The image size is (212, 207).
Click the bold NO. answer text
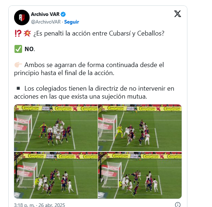30,49
